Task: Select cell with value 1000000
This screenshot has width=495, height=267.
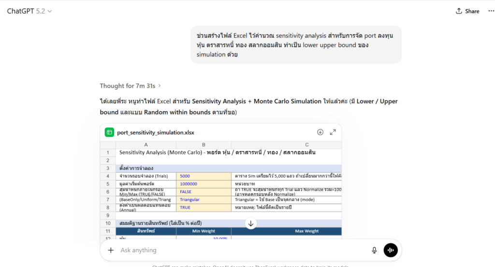Action: pyautogui.click(x=204, y=184)
